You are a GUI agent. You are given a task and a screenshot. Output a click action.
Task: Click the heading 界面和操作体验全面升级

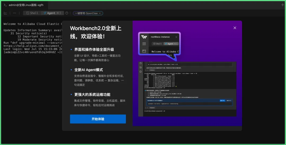94,50
